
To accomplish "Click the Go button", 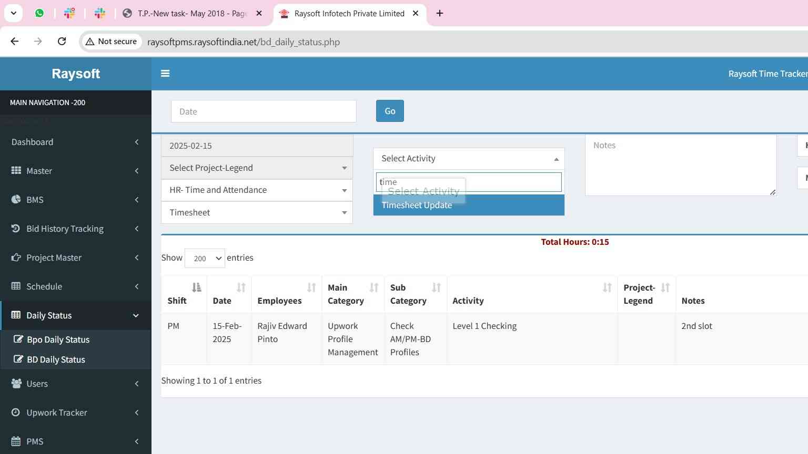I will pos(390,111).
